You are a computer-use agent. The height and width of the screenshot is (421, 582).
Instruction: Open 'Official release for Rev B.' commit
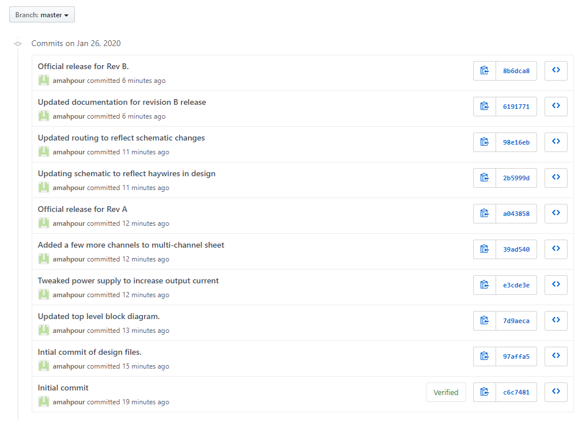(83, 66)
